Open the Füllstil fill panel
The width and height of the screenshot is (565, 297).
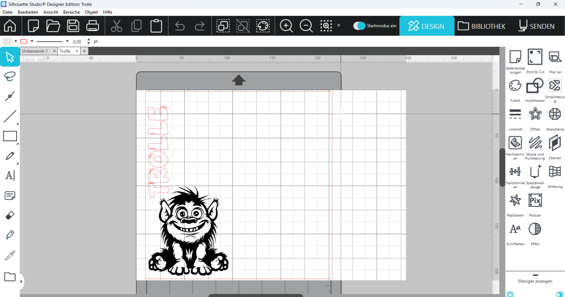click(515, 89)
